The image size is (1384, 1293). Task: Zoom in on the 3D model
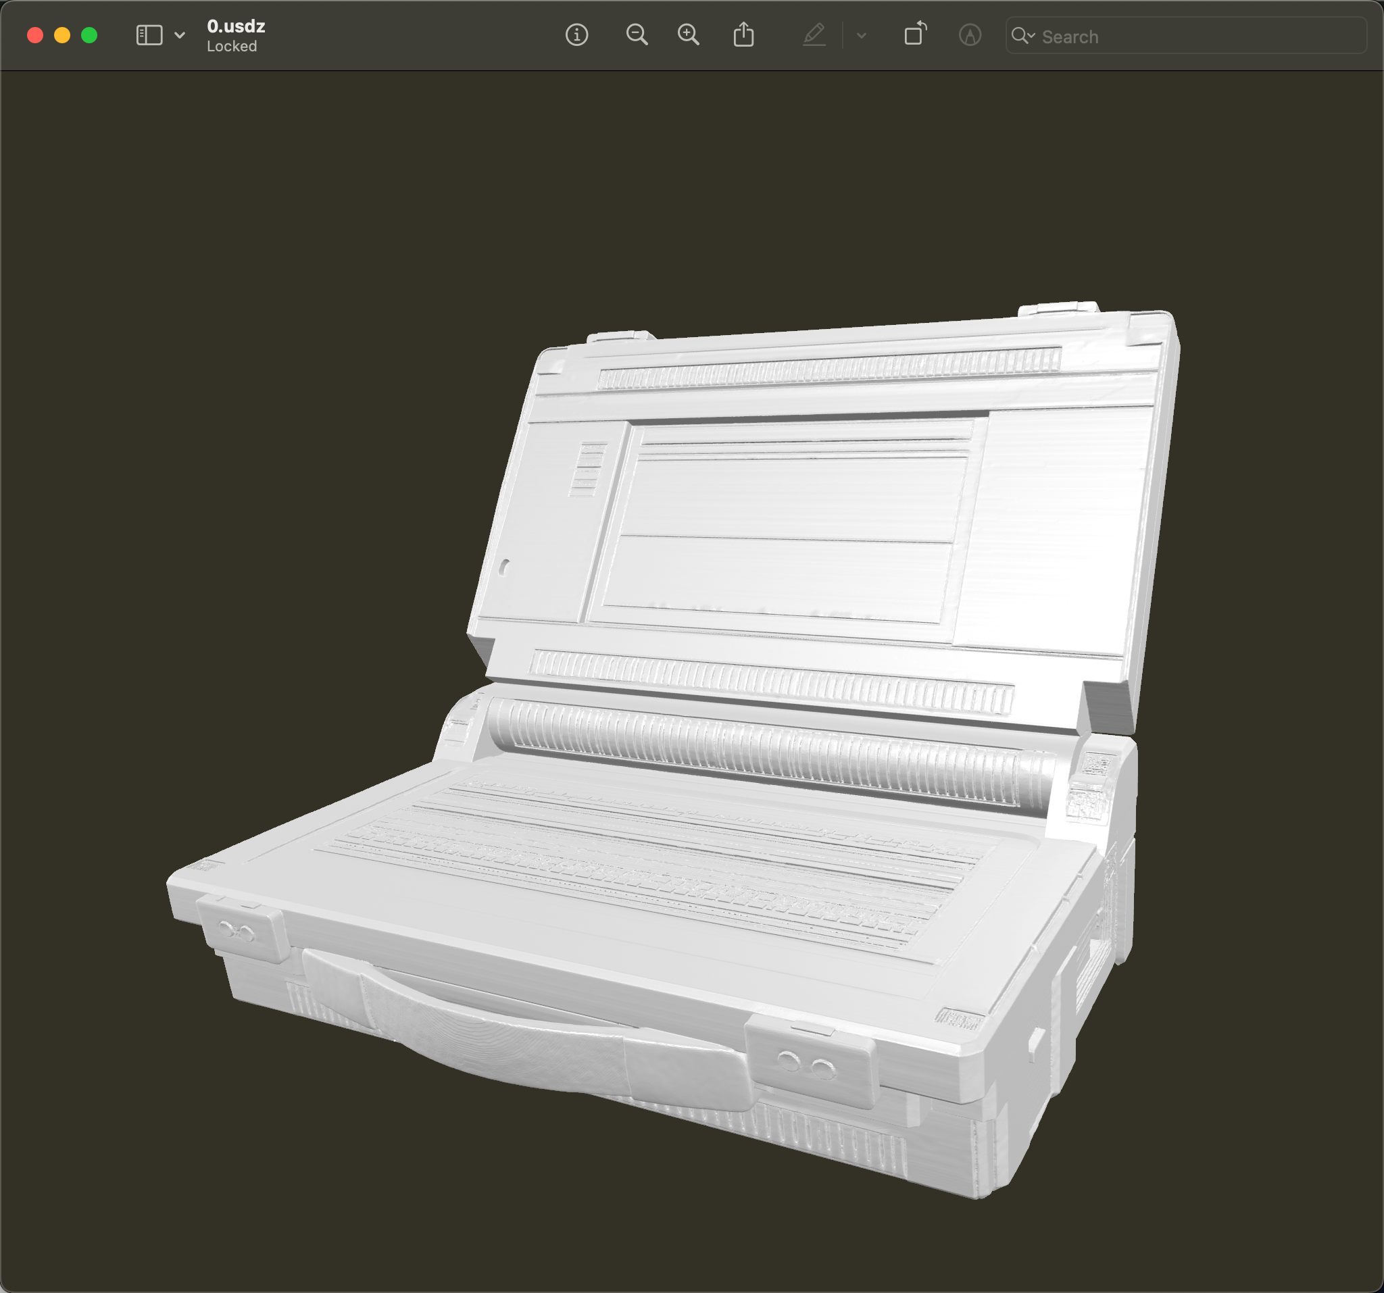(x=689, y=35)
